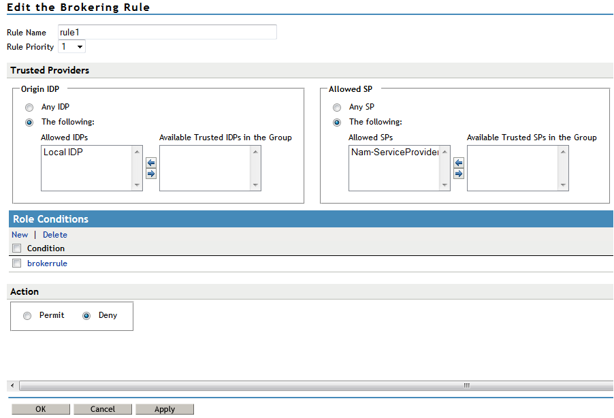Screen dimensions: 614x418
Task: Click right arrow icon between IDP lists
Action: (x=151, y=174)
